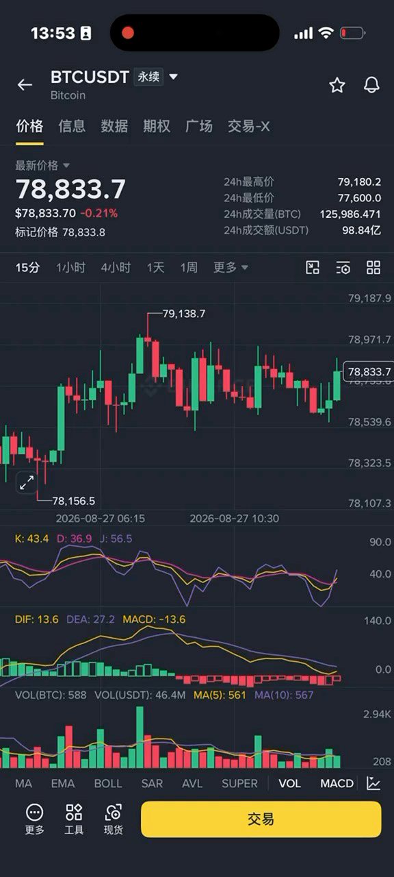Tap the 78,156.5 low price marker
This screenshot has height=877, width=394.
click(x=73, y=501)
